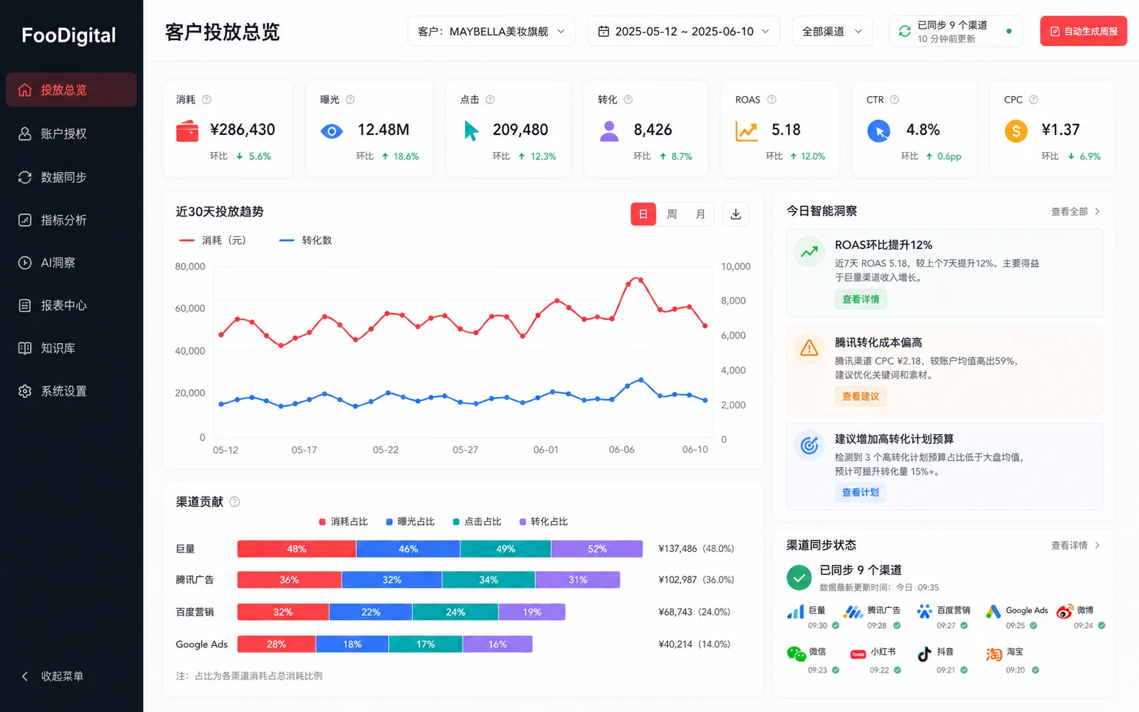Click 腾讯广告 blue 32% bar segment
This screenshot has height=712, width=1139.
tap(392, 580)
